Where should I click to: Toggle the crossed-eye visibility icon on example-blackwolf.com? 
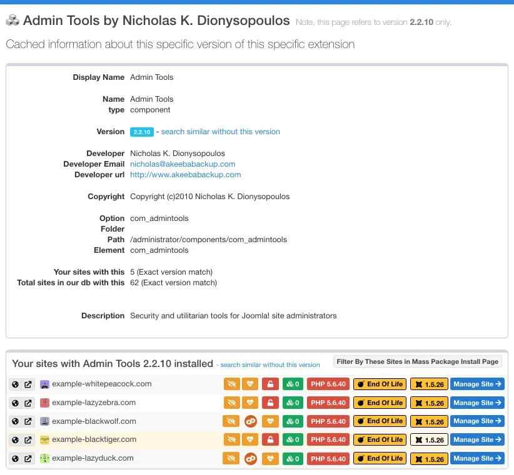coord(232,421)
